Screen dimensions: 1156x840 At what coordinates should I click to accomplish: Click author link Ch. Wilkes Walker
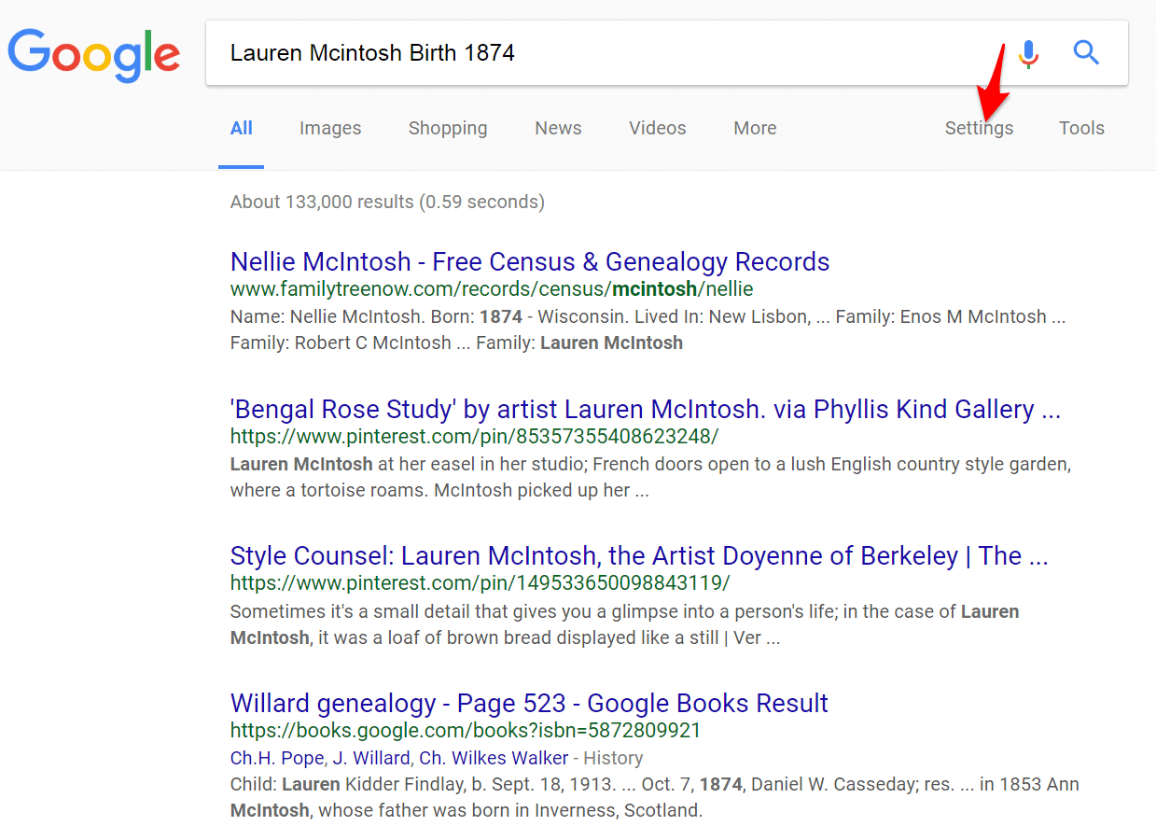tap(494, 758)
